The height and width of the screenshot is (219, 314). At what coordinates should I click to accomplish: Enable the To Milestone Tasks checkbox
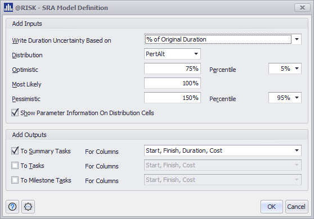pos(15,180)
